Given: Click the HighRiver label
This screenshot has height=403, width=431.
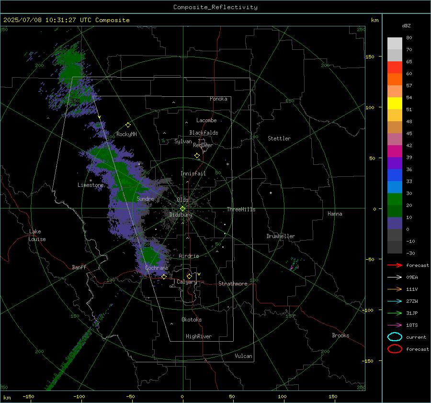Looking at the screenshot, I should 199,336.
